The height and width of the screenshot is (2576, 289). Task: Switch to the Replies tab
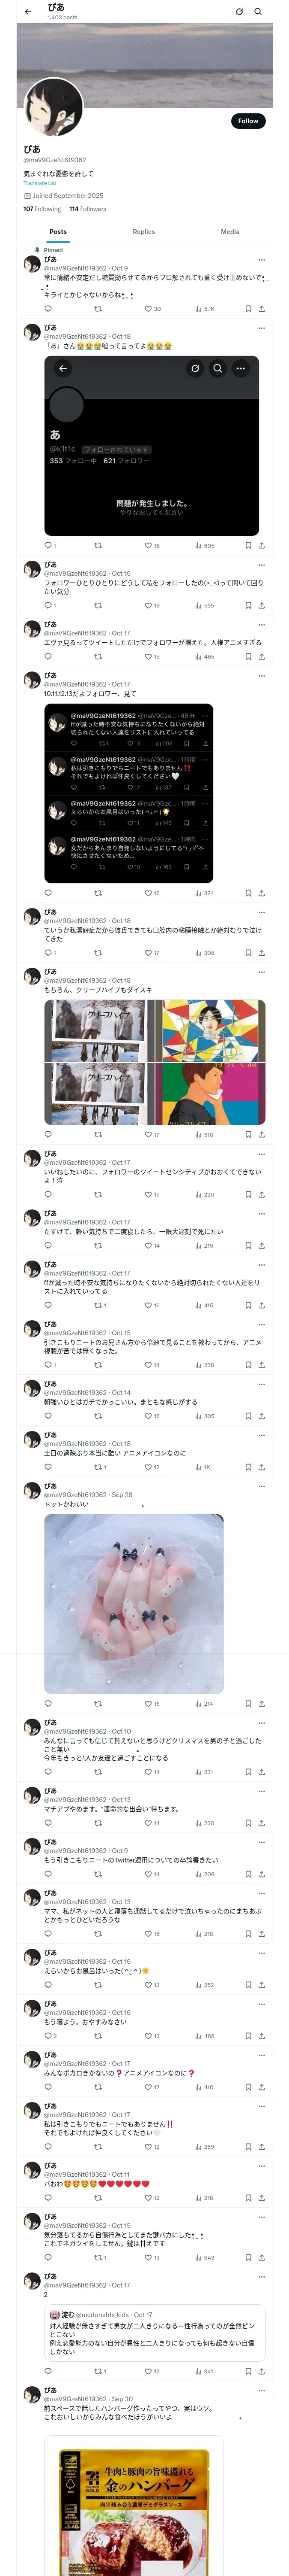143,231
